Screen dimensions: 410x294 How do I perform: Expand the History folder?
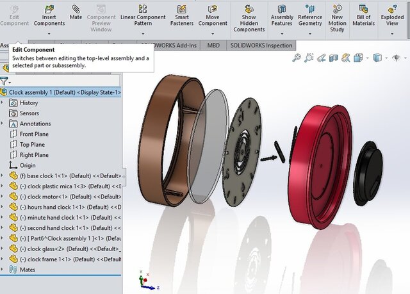[2, 102]
